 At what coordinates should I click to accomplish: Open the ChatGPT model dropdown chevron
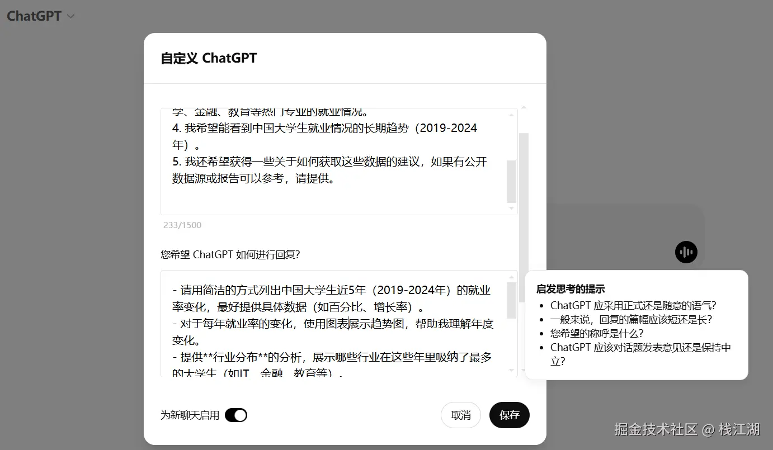click(x=70, y=16)
